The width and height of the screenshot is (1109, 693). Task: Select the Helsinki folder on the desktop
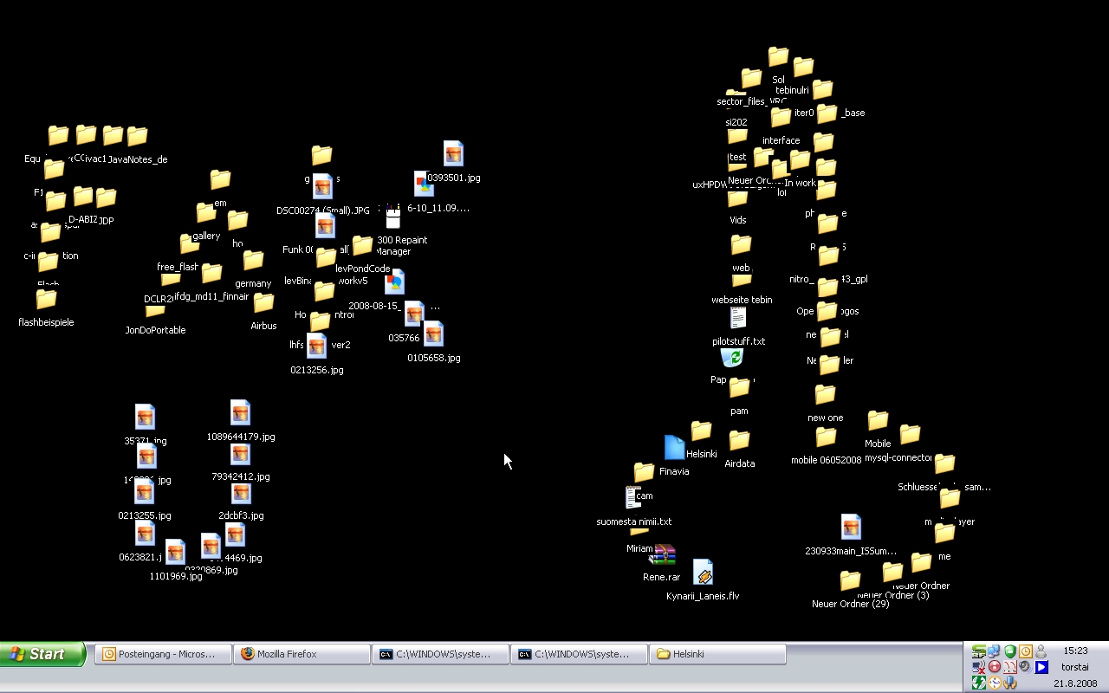click(701, 431)
